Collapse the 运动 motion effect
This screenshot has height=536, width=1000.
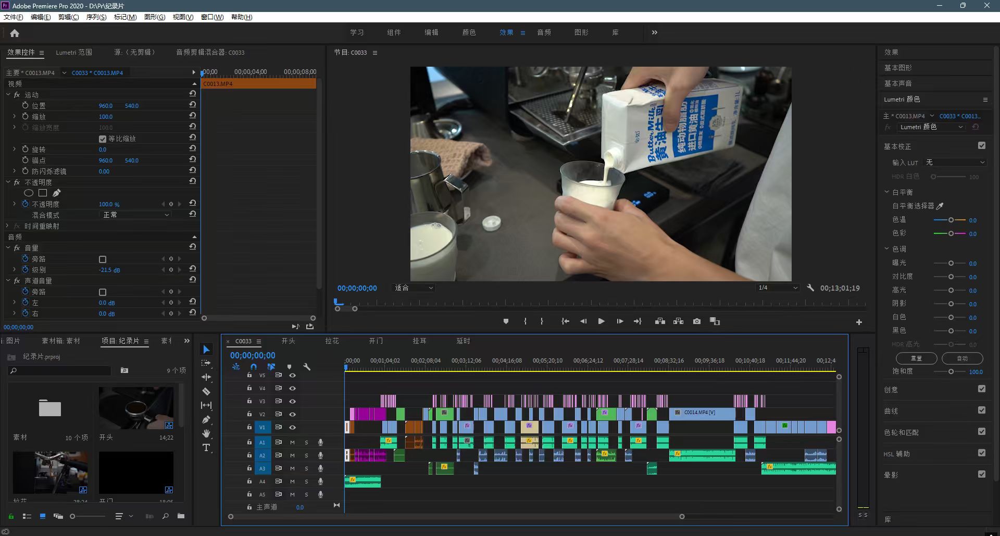coord(8,95)
